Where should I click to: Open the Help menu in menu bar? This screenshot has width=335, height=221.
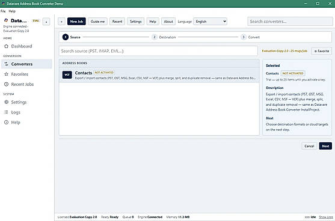(x=12, y=11)
